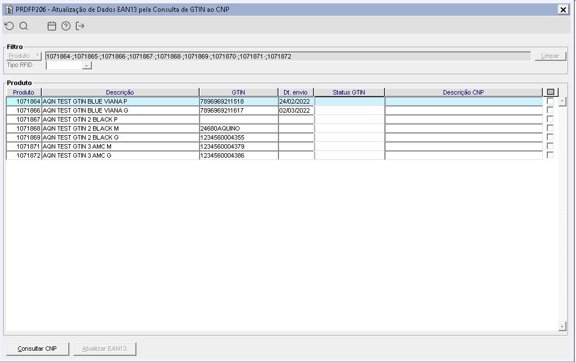
Task: Click the Produto column header
Action: [x=24, y=92]
